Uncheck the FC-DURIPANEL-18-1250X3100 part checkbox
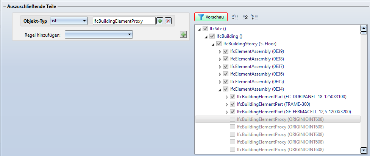370x156 pixels. point(233,97)
